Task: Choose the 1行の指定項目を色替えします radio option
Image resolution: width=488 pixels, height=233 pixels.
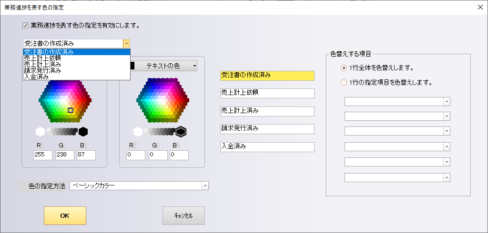Action: point(344,82)
